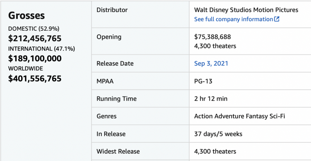This screenshot has height=161, width=311.
Task: Click the DOMESTIC (52.9%) label
Action: pos(34,29)
